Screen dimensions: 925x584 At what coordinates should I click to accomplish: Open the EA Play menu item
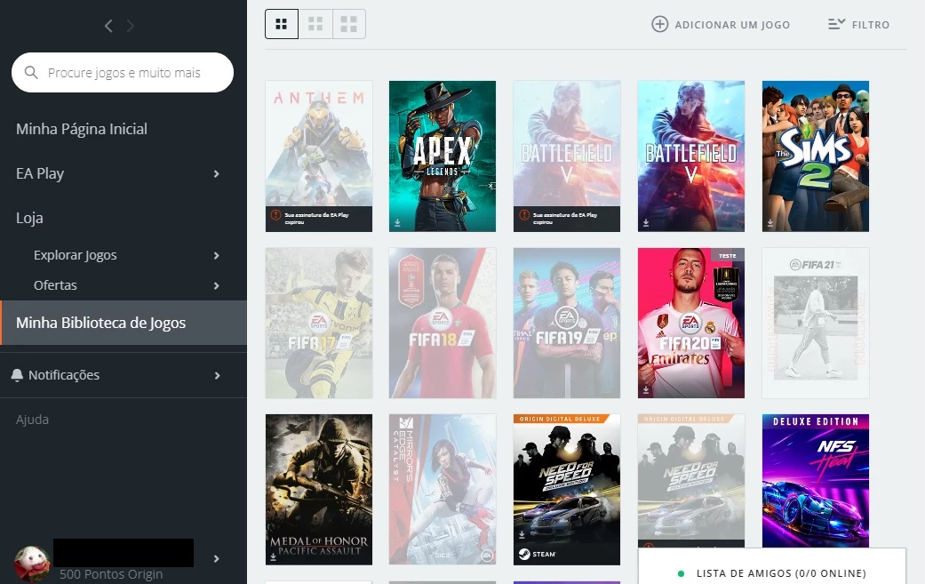click(40, 173)
